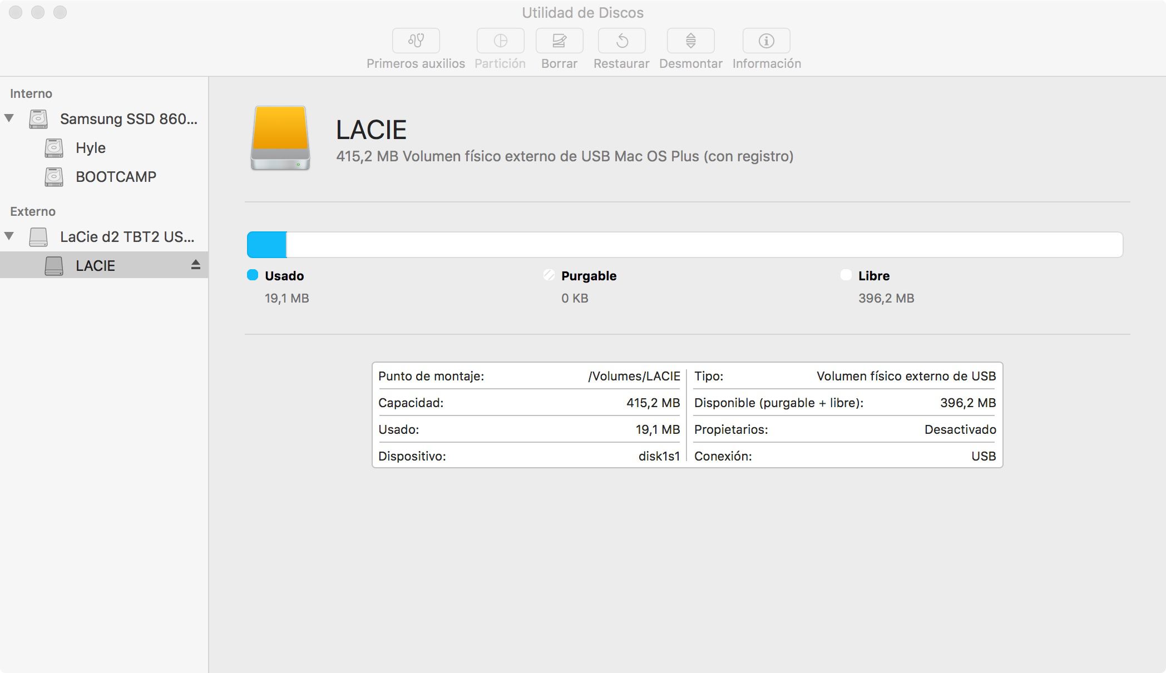Click the Usado label in info table

pyautogui.click(x=399, y=429)
